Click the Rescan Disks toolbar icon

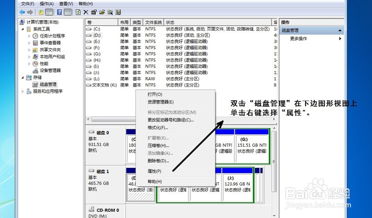click(x=118, y=12)
